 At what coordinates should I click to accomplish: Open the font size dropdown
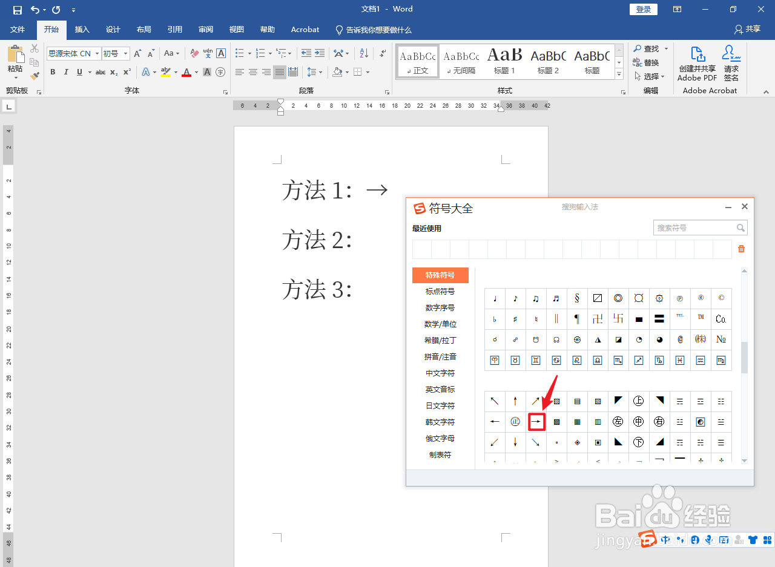[x=125, y=53]
